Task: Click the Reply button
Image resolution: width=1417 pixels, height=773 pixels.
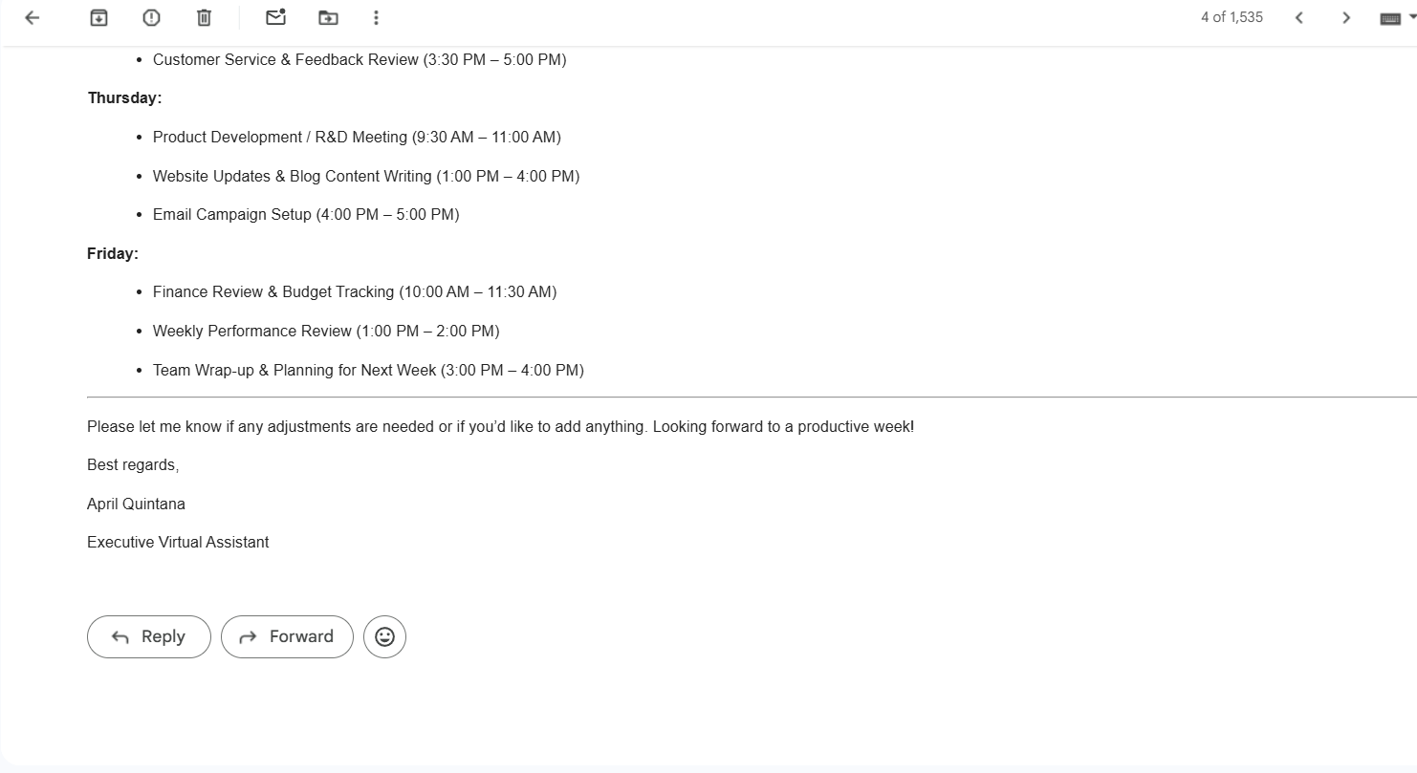Action: (148, 636)
